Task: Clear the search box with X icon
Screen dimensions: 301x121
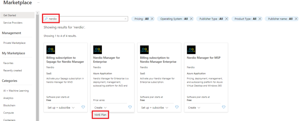Action: 126,19
